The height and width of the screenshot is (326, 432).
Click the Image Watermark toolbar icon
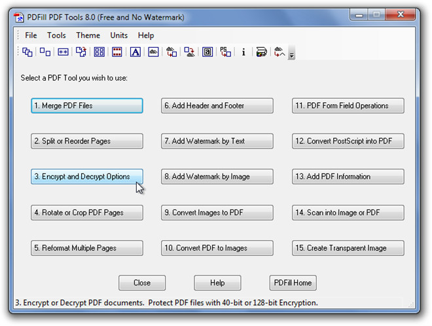coord(153,52)
